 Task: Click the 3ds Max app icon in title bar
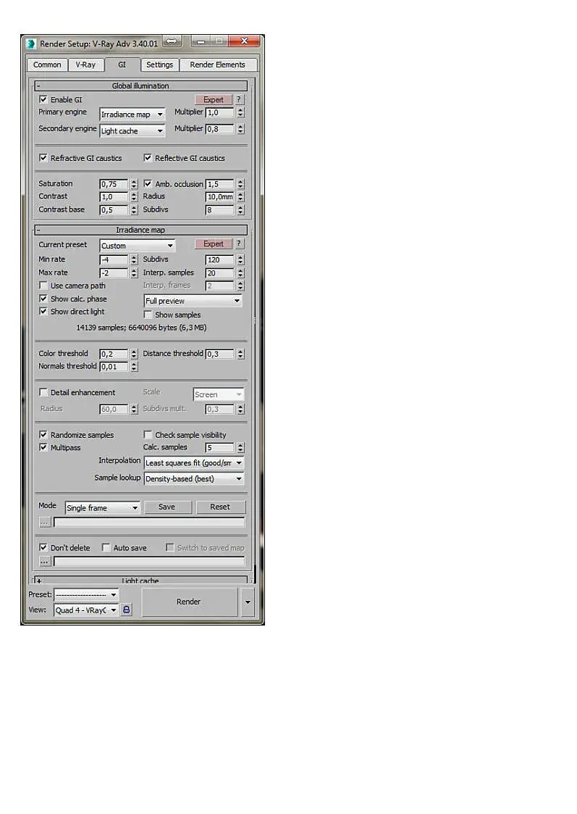point(31,43)
